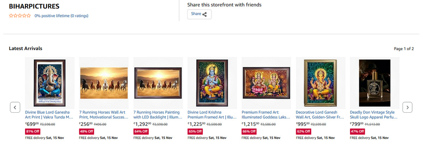This screenshot has width=423, height=156.
Task: Open Divine Lord Krishna framed art picture
Action: pos(212,82)
